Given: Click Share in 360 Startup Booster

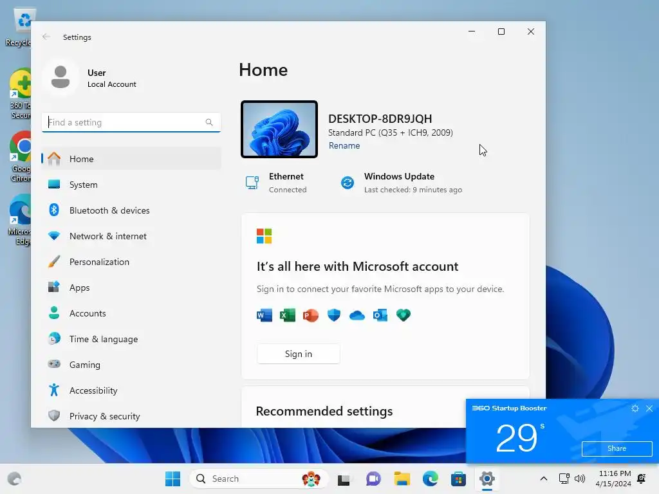Looking at the screenshot, I should [617, 448].
